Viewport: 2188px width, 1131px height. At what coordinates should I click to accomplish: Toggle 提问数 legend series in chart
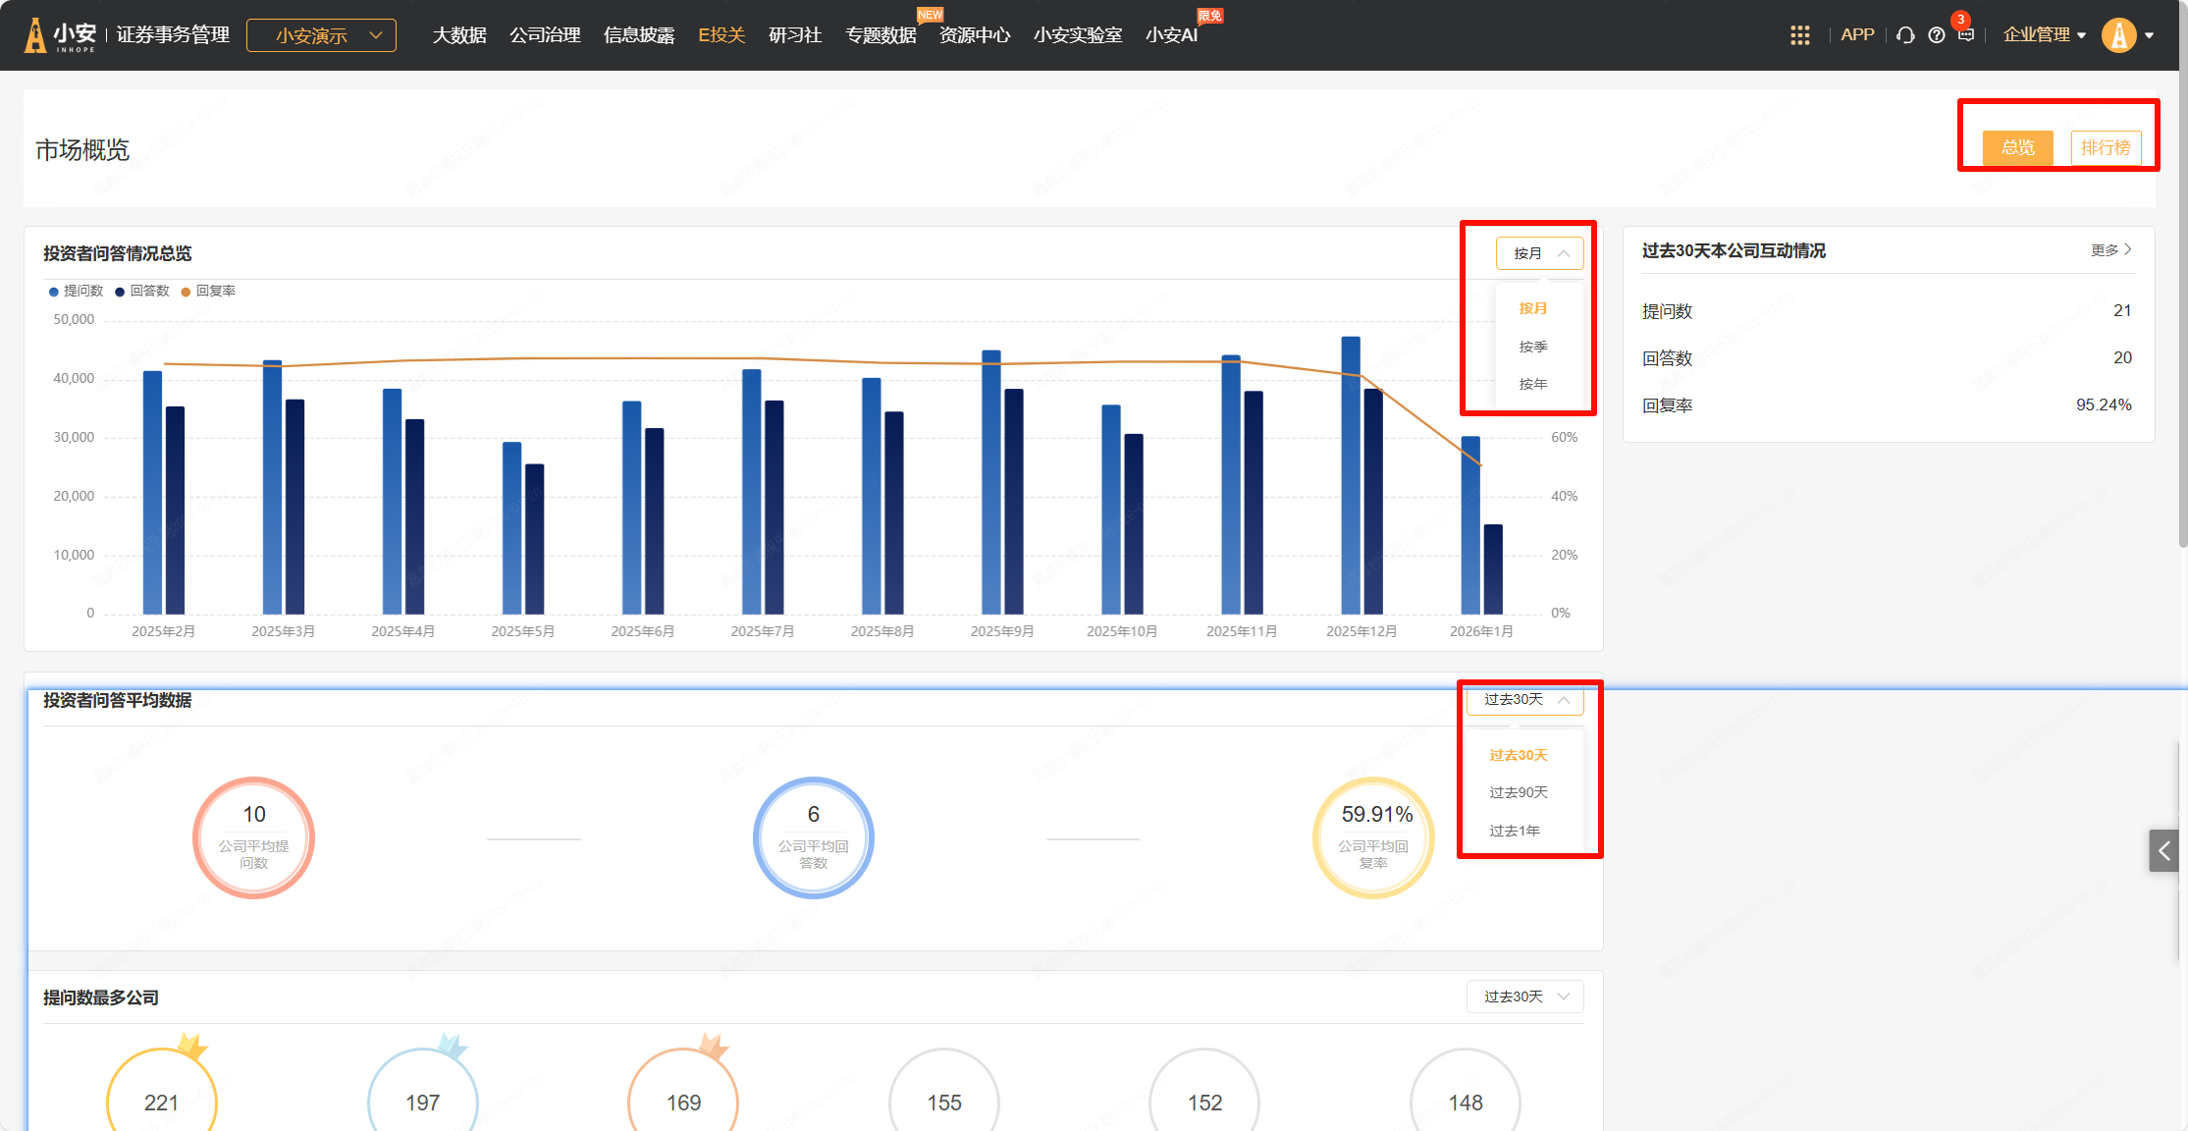coord(76,291)
